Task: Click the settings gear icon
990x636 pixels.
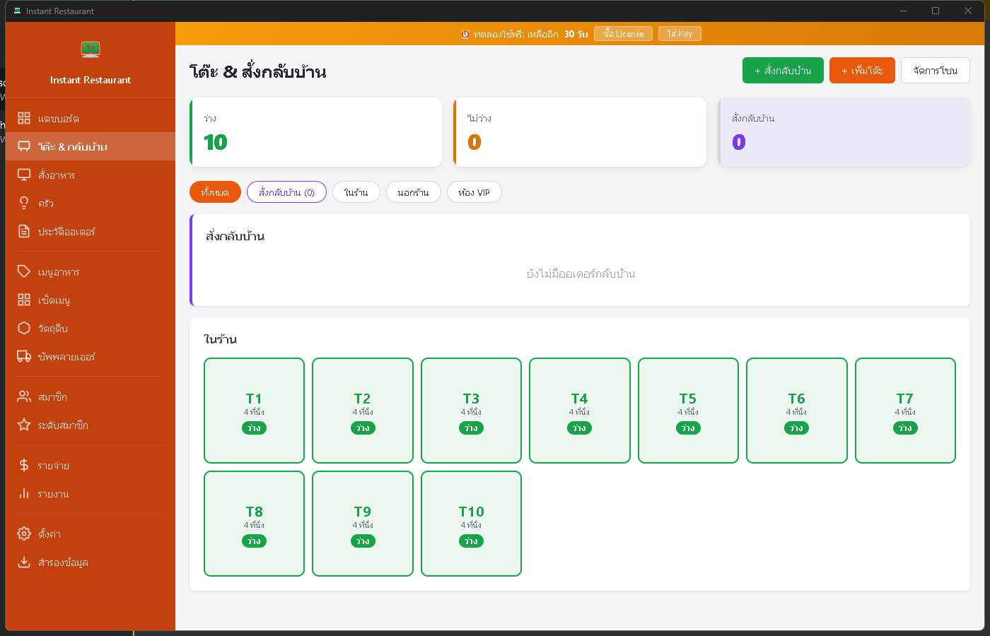Action: coord(24,534)
